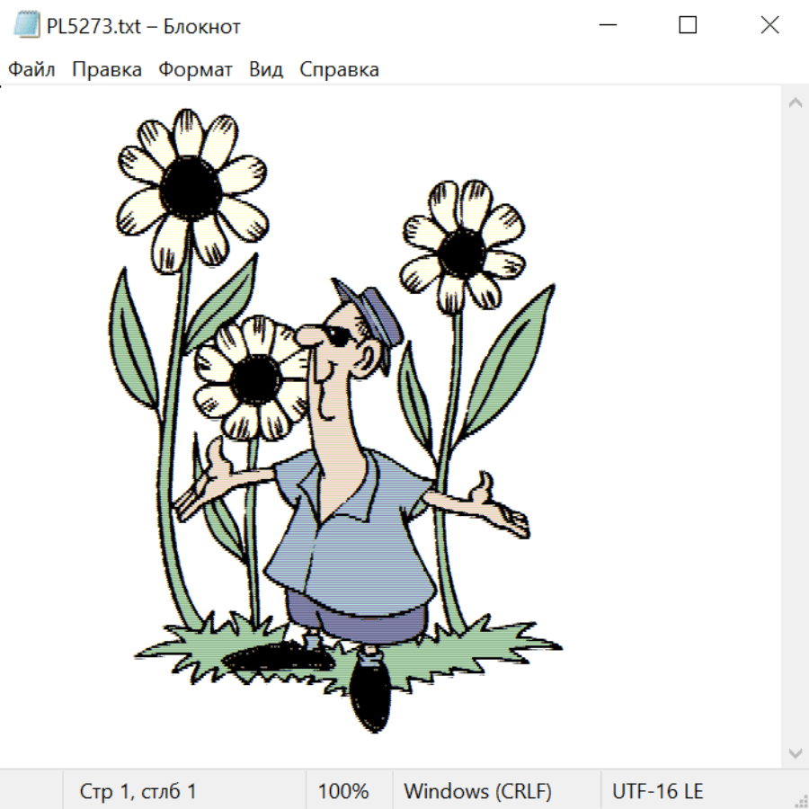Click the Notepad icon in the title bar
Screen dimensions: 809x809
tap(26, 26)
